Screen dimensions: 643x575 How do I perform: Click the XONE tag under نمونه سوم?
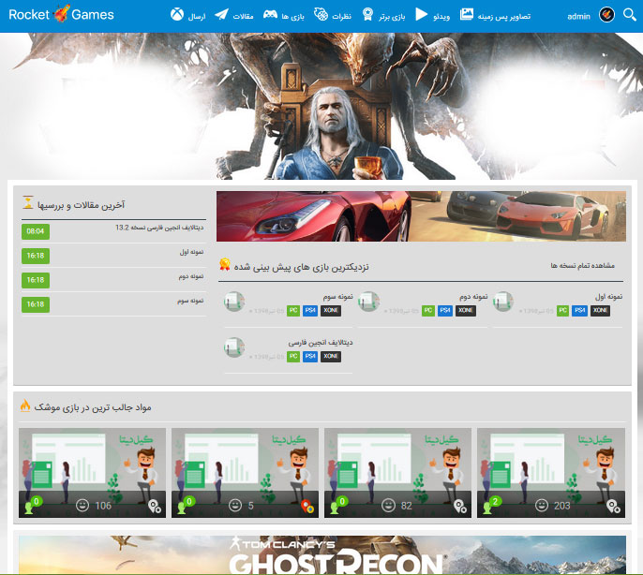(331, 310)
